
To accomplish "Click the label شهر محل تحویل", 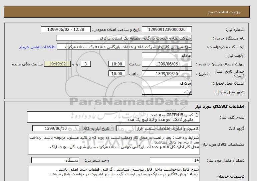I will (x=230, y=92).
